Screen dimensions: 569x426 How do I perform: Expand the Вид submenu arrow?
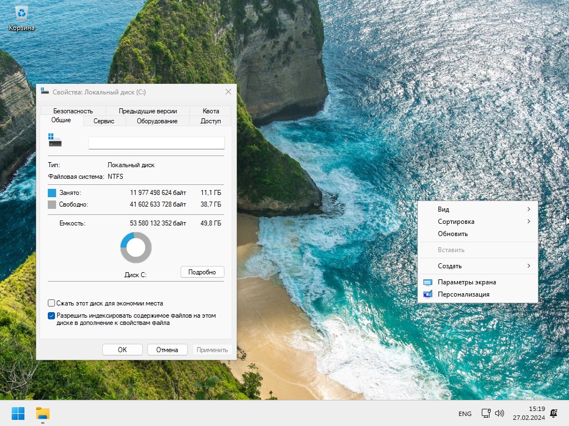[x=529, y=209]
